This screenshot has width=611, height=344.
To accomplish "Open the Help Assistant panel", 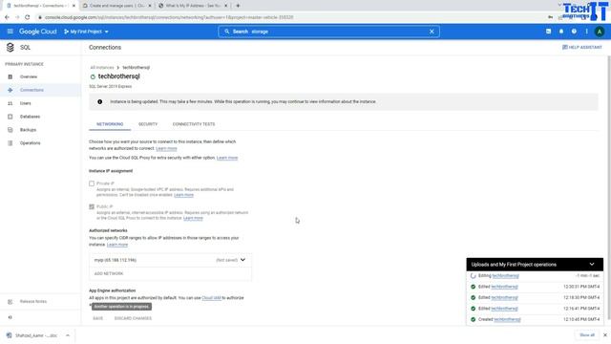I will [x=581, y=47].
